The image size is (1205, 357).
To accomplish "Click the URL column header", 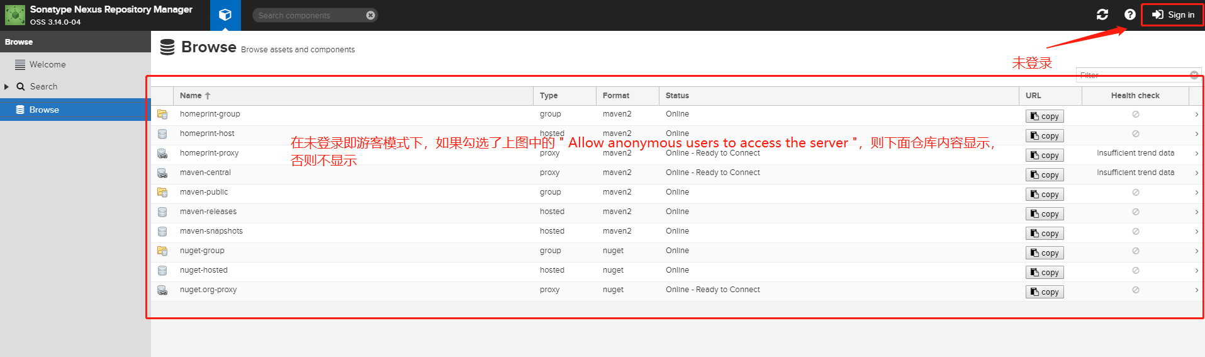I will point(1050,96).
